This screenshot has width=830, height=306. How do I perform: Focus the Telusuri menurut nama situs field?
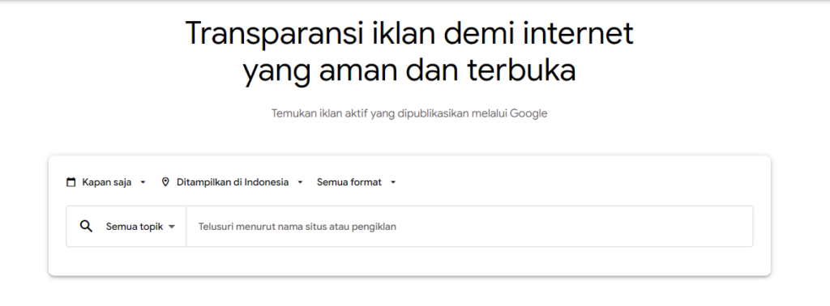469,226
